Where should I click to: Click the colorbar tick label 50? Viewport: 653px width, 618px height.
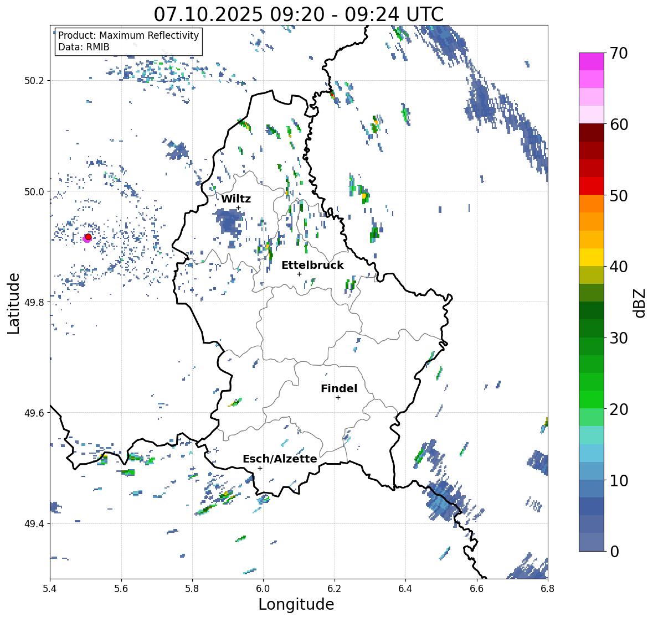pyautogui.click(x=619, y=195)
